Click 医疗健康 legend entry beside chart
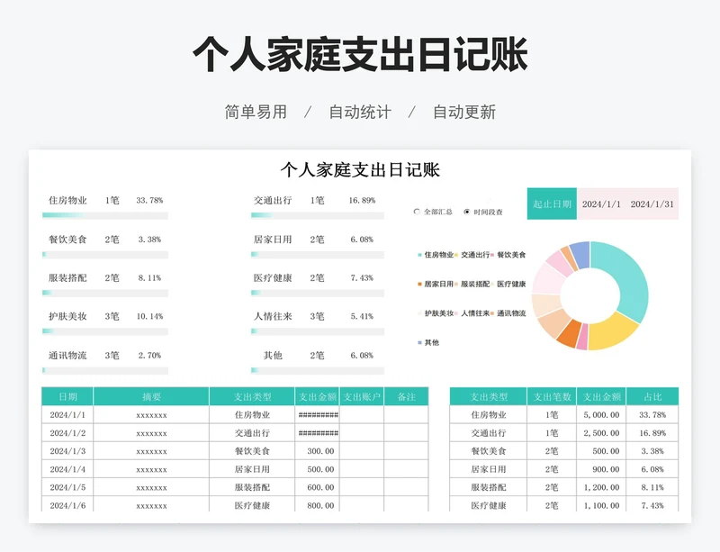Image resolution: width=720 pixels, height=552 pixels. (x=508, y=284)
